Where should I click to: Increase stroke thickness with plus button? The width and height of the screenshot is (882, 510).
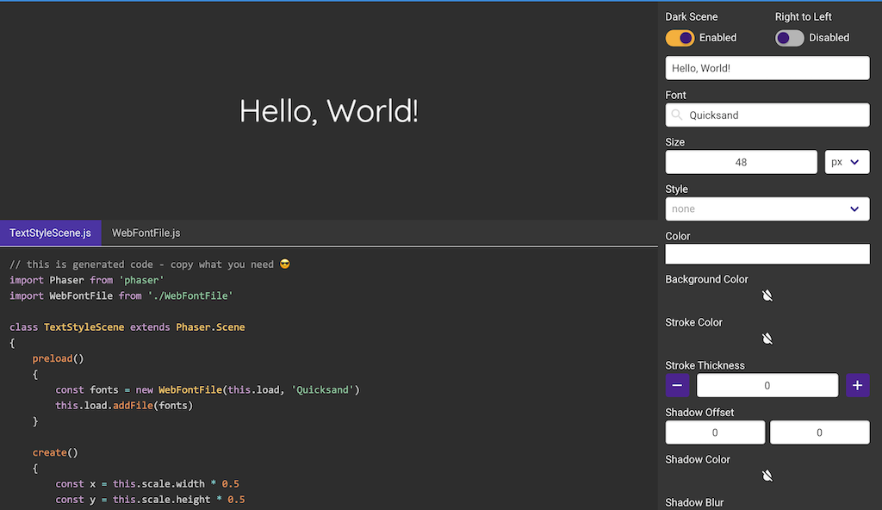[857, 385]
